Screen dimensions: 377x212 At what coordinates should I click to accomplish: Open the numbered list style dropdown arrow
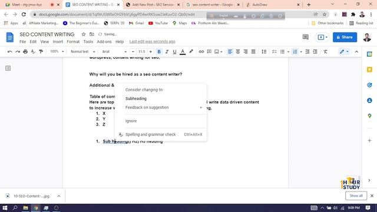(301, 52)
